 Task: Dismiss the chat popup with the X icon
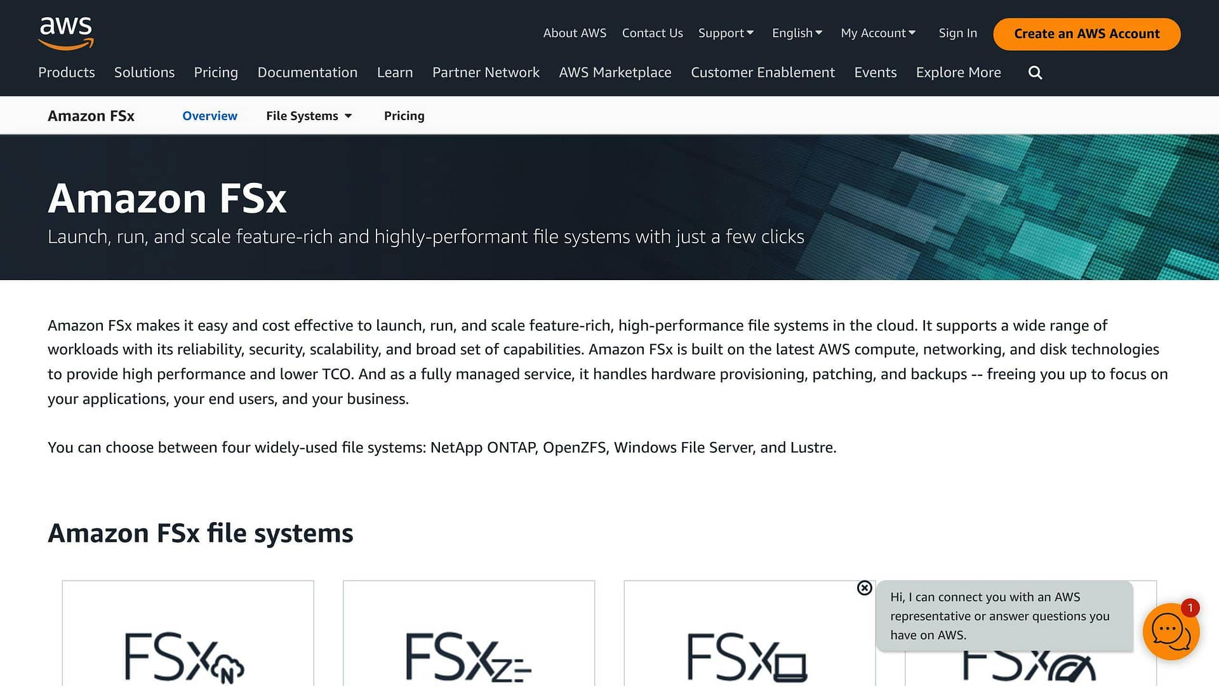click(x=864, y=588)
